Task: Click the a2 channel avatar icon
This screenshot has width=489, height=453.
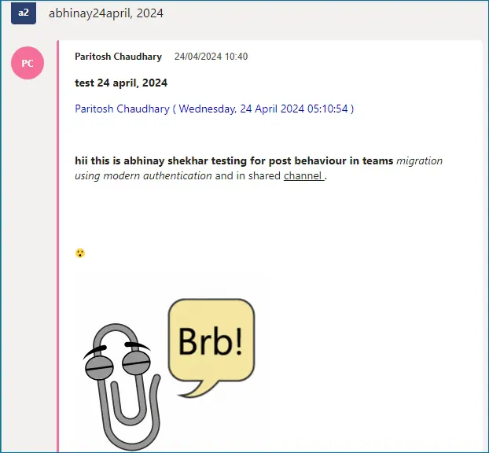Action: [24, 13]
